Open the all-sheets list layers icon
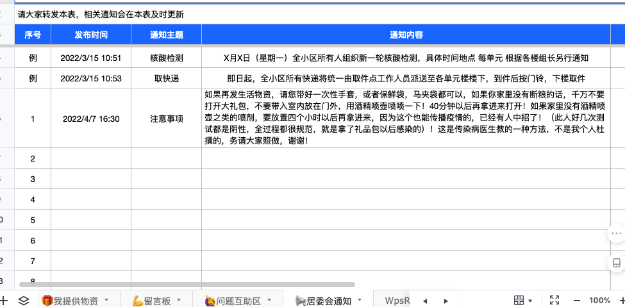The width and height of the screenshot is (625, 307). [x=24, y=300]
